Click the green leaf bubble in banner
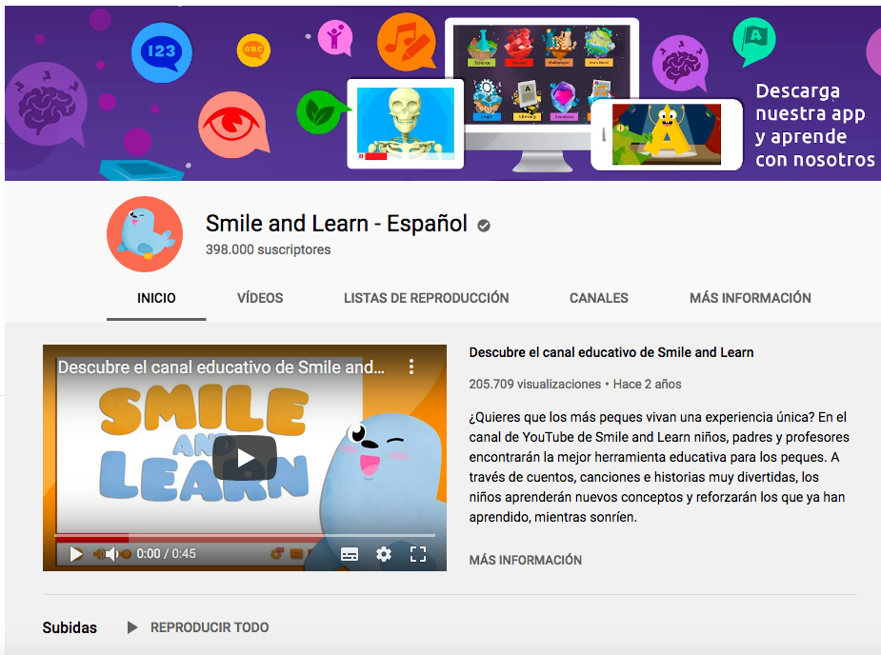 click(x=319, y=112)
